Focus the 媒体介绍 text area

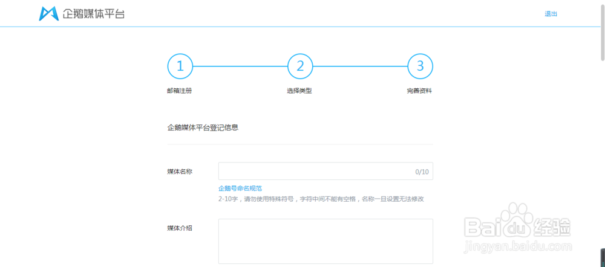325,241
